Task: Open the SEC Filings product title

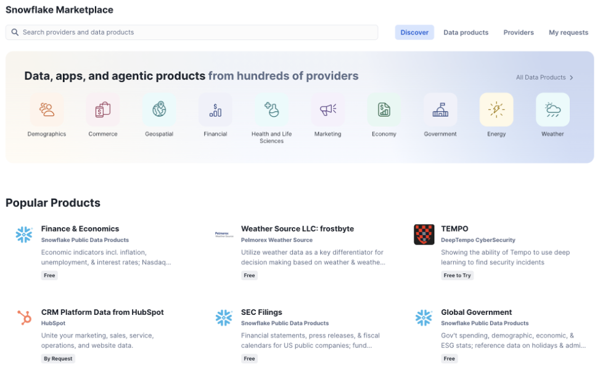Action: coord(261,312)
